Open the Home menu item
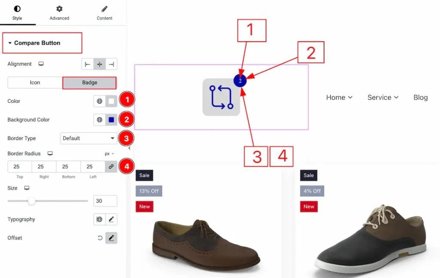 (x=336, y=98)
